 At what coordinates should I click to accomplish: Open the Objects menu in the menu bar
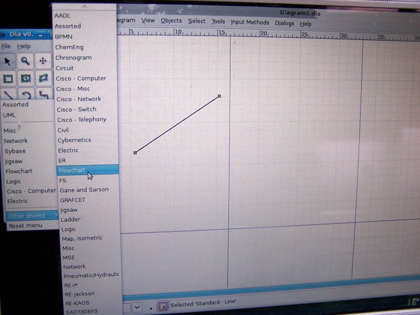[171, 21]
